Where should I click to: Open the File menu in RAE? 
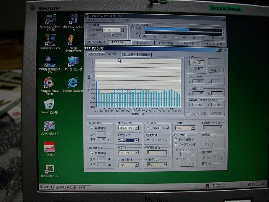click(x=91, y=20)
